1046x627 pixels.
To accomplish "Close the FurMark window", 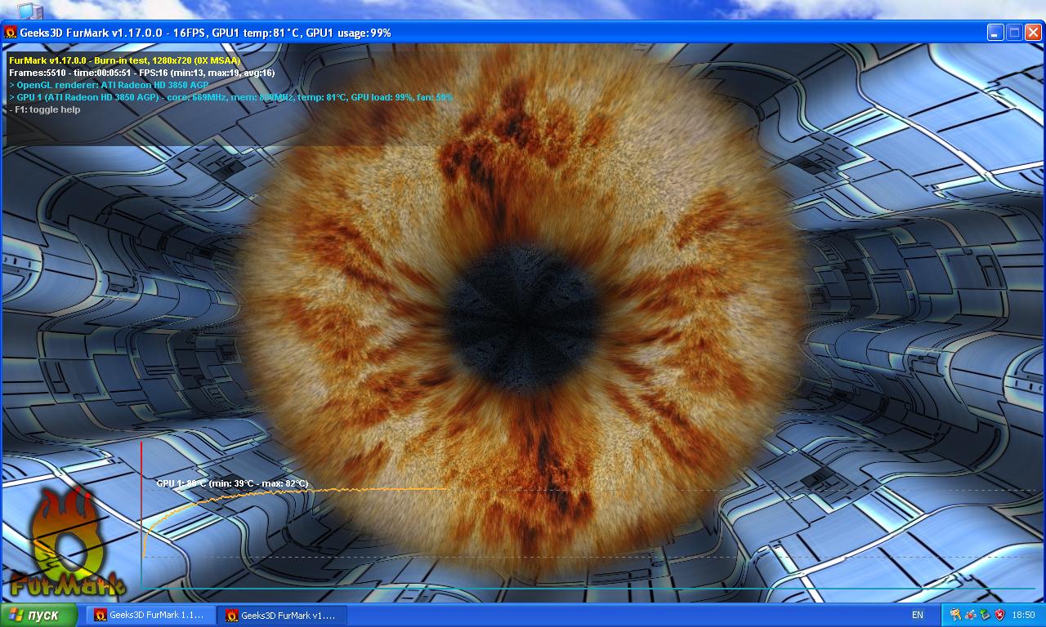I will (1034, 33).
